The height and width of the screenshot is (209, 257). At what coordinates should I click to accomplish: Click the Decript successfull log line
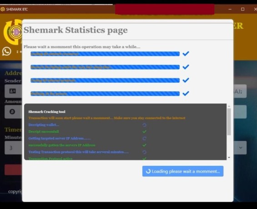pyautogui.click(x=44, y=132)
